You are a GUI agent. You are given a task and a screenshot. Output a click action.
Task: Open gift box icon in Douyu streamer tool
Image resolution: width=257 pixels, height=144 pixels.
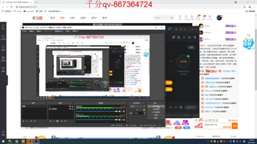tap(173, 37)
